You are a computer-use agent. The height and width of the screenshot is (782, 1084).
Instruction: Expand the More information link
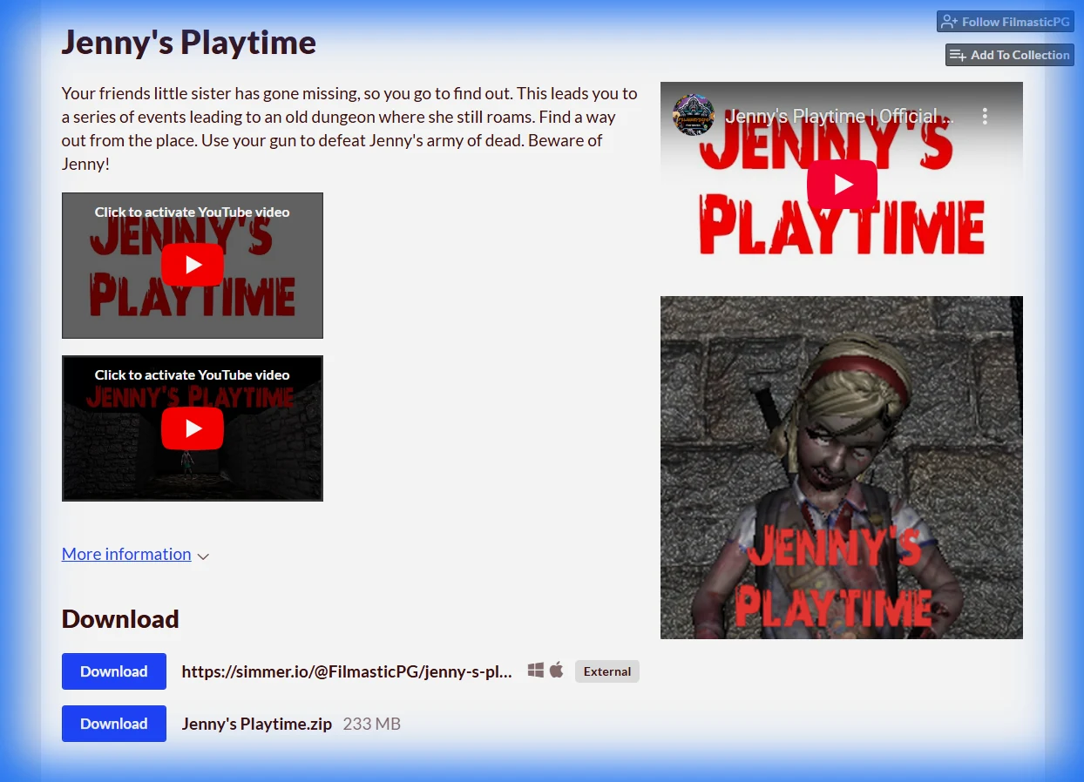126,554
